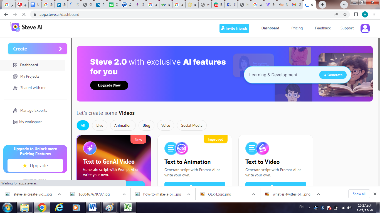Click the share page icon in address bar
This screenshot has width=380, height=213.
tap(336, 14)
